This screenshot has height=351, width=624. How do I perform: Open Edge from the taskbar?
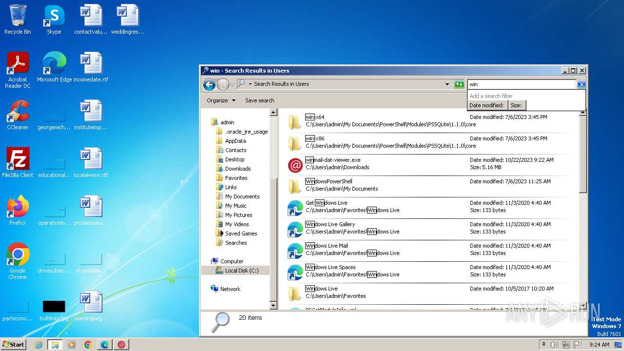point(105,345)
